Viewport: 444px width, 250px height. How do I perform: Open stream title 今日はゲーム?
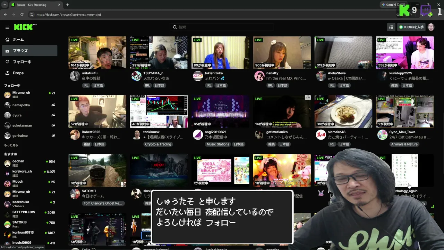(x=93, y=196)
